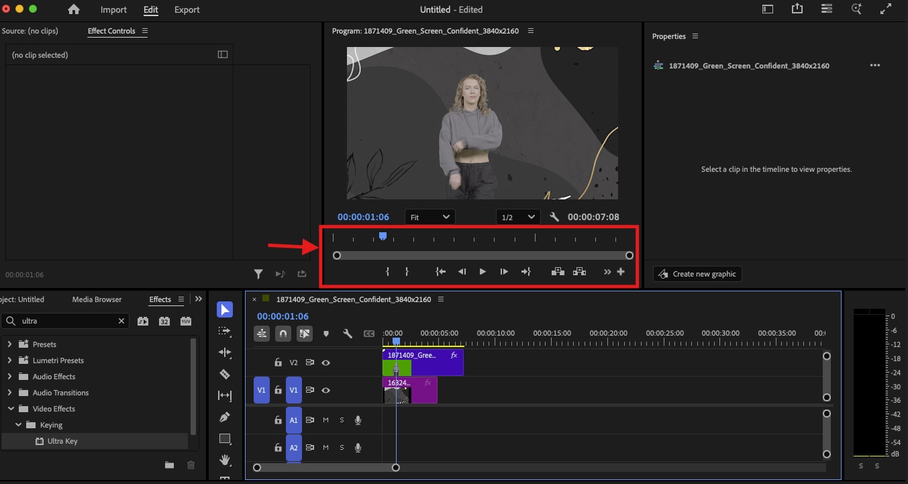
Task: Open the Fit zoom level dropdown
Action: pyautogui.click(x=430, y=217)
